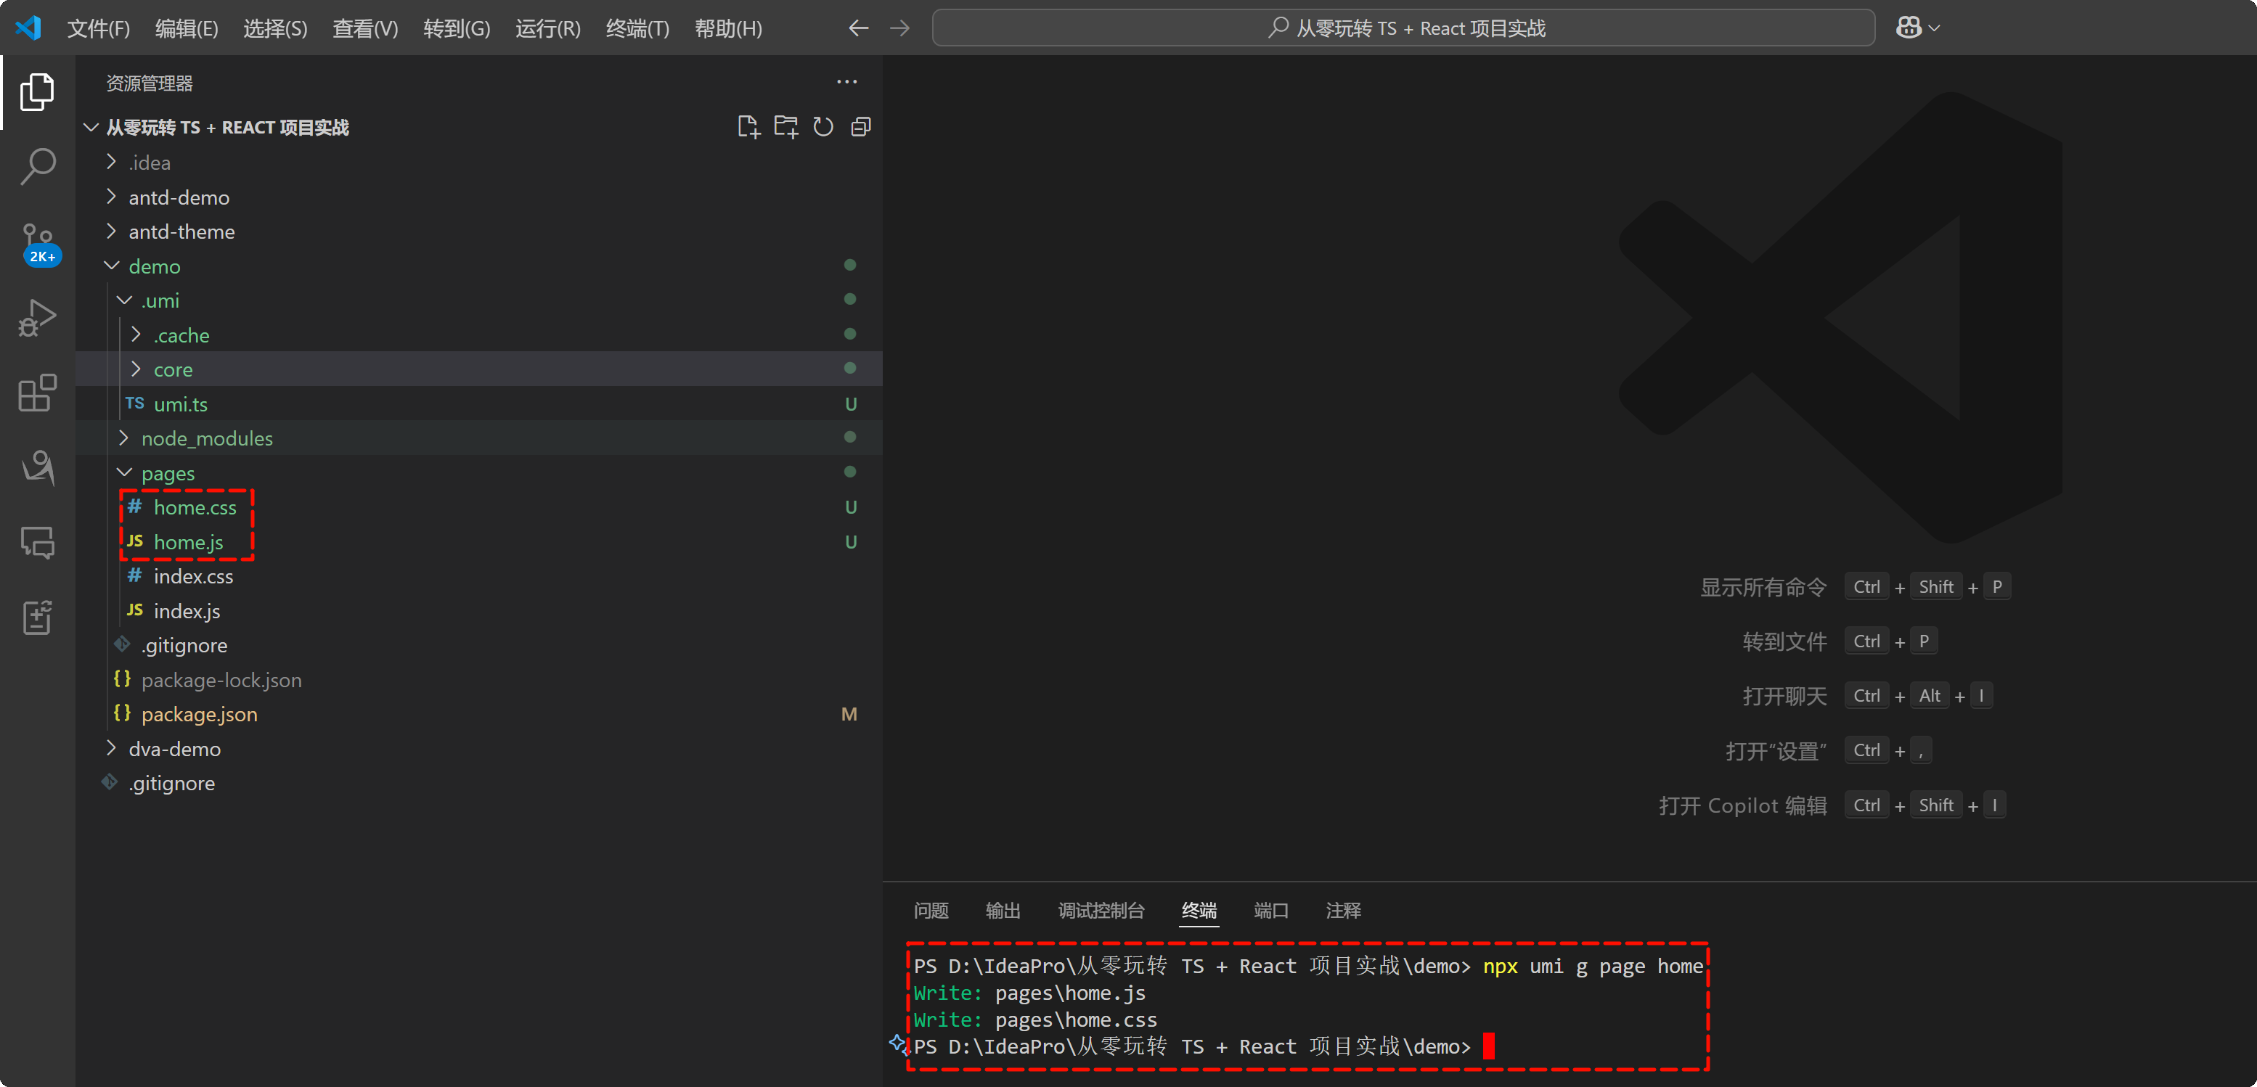Click the 资源管理器 panel title

(149, 83)
